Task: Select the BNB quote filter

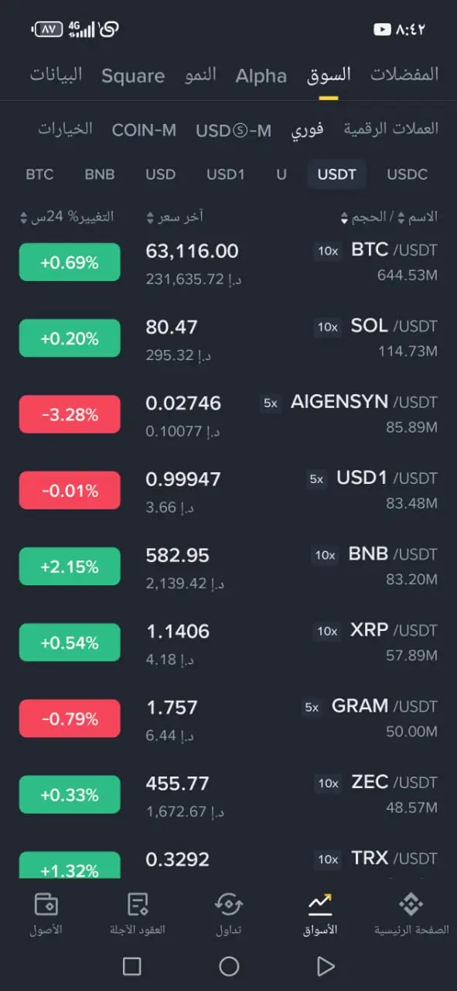Action: pos(100,174)
